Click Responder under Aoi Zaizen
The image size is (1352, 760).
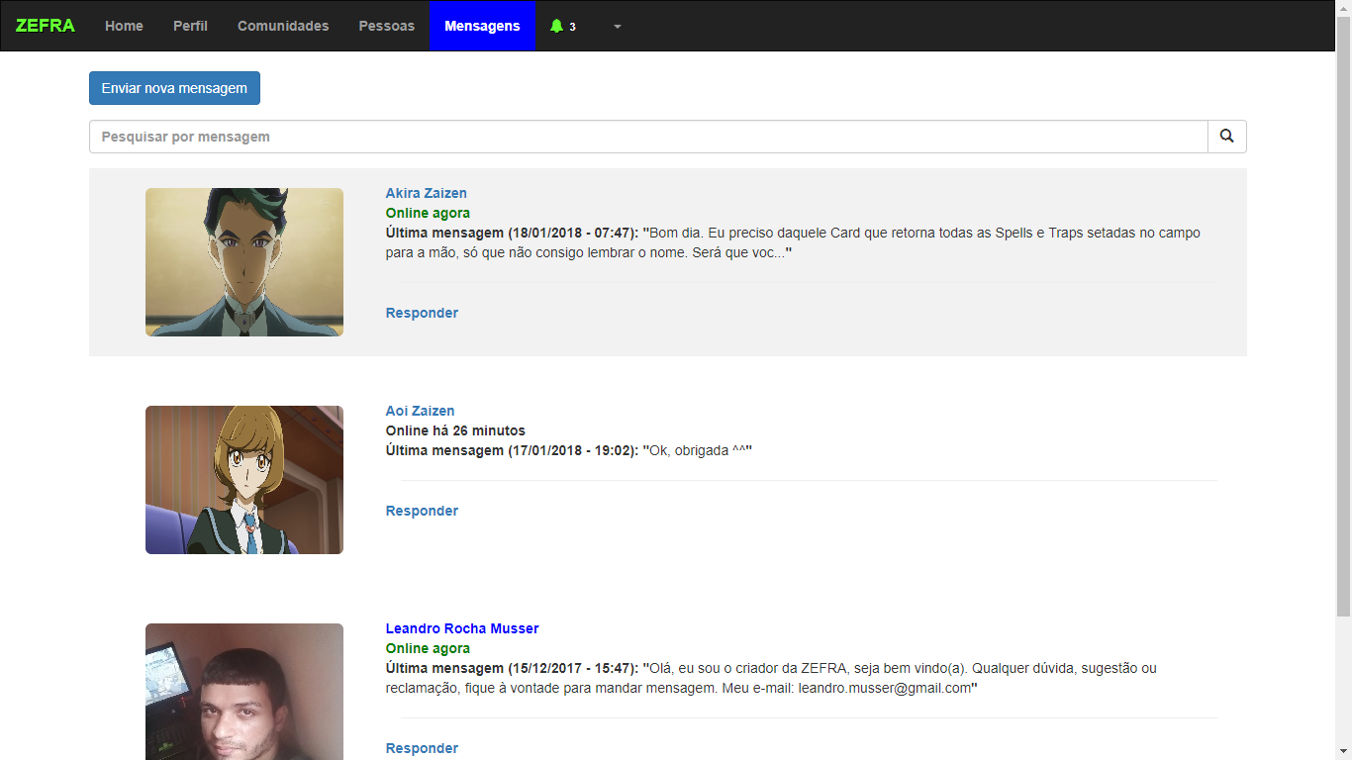[422, 510]
